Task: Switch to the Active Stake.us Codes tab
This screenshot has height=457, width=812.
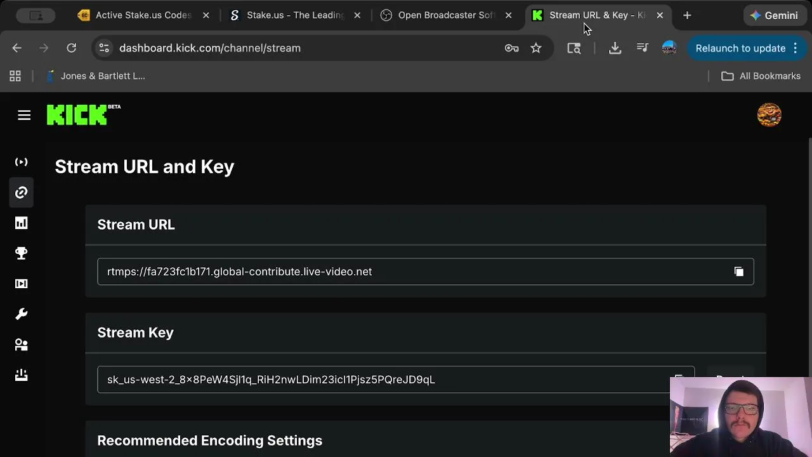Action: [143, 15]
